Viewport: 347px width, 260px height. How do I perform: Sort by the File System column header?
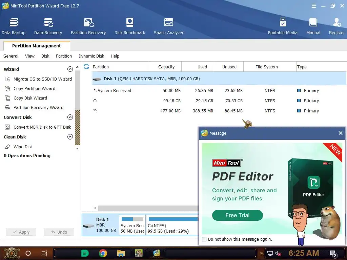270,67
